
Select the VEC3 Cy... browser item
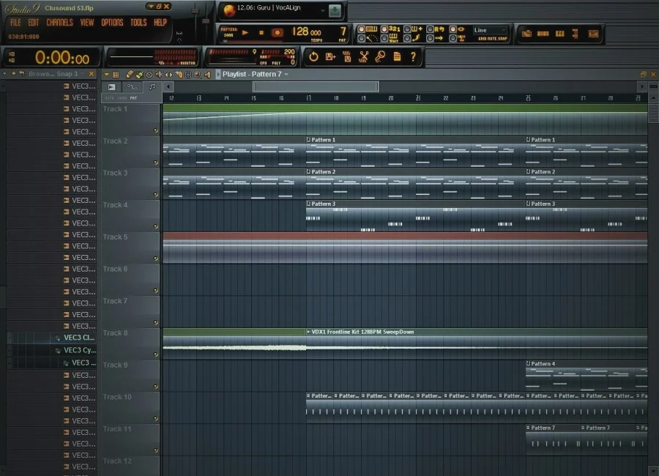pos(80,350)
